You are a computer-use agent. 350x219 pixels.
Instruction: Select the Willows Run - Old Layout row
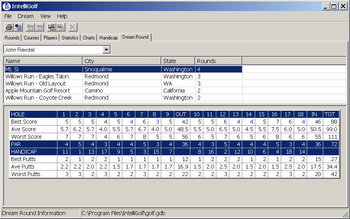pos(123,84)
